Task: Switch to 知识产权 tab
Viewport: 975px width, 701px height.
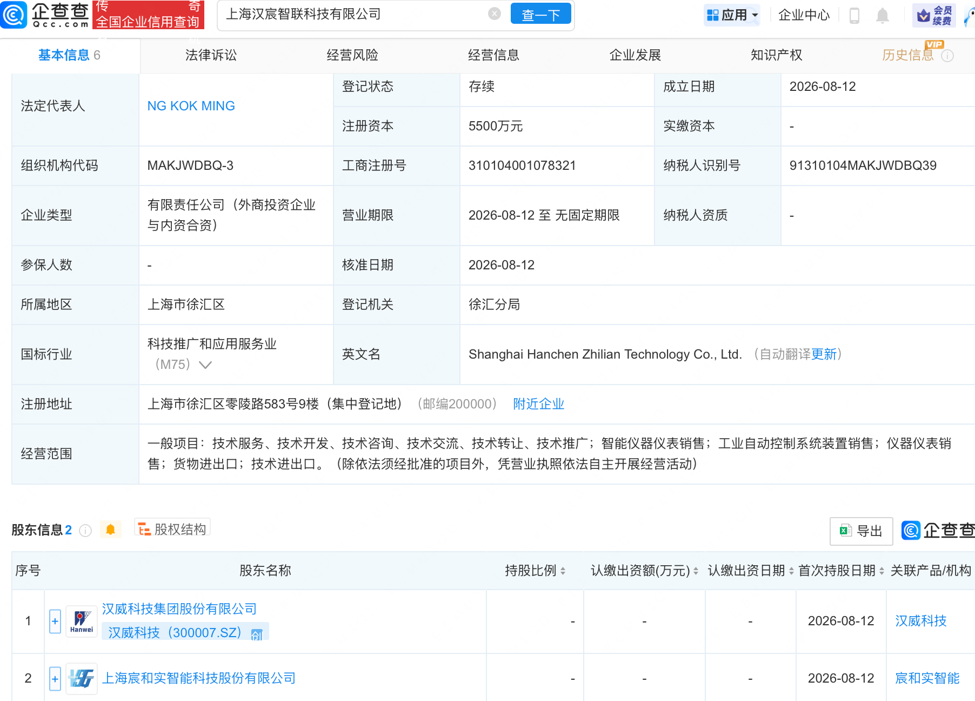Action: (776, 55)
